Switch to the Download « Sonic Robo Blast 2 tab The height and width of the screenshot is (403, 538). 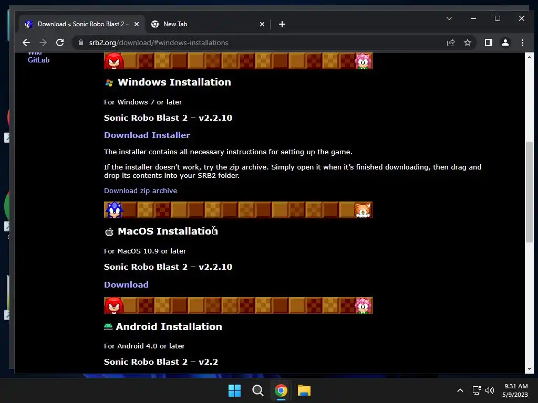[x=81, y=24]
